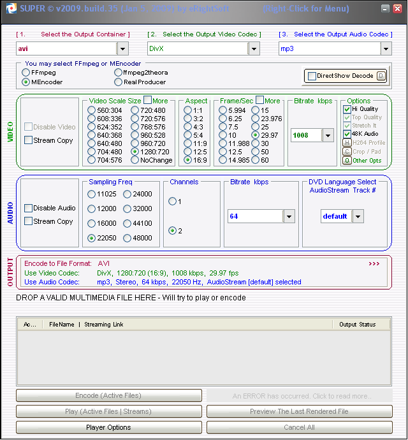Select 11025 sampling frequency
Screen dimensions: 408x440
tap(91, 194)
